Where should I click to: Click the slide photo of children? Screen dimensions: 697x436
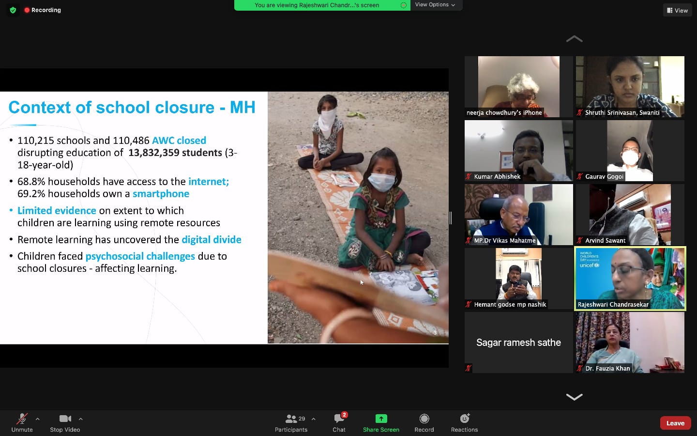(358, 218)
